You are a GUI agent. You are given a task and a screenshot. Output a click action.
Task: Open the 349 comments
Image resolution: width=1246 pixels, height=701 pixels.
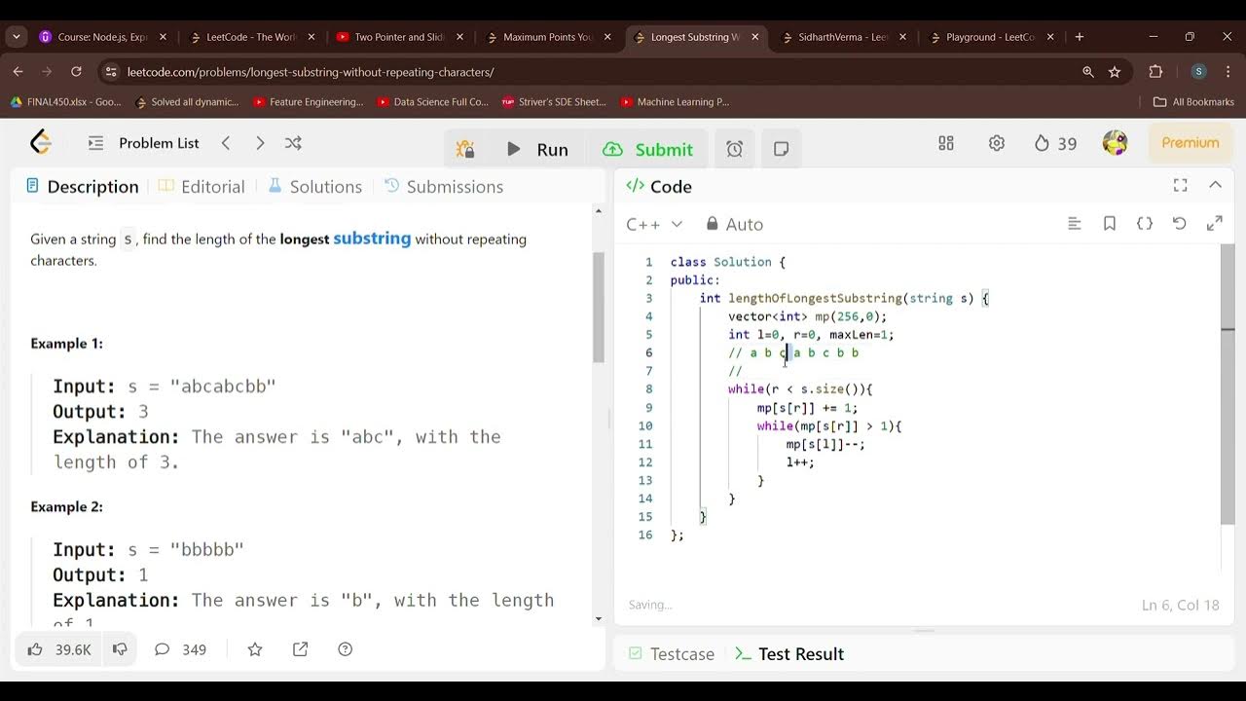[x=181, y=649]
